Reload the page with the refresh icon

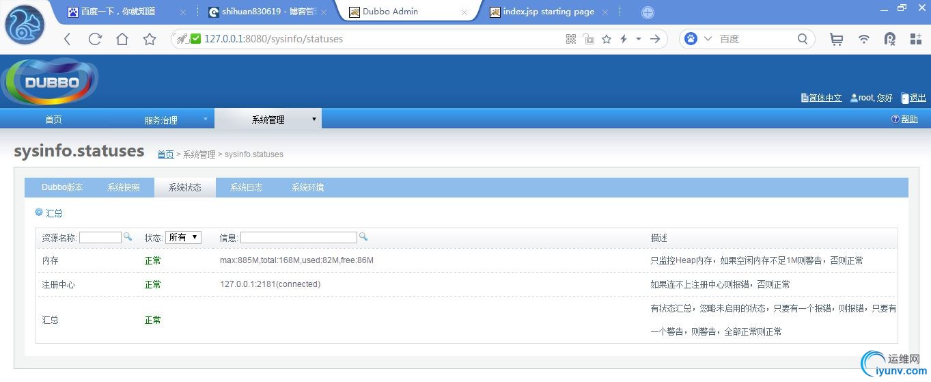point(95,39)
